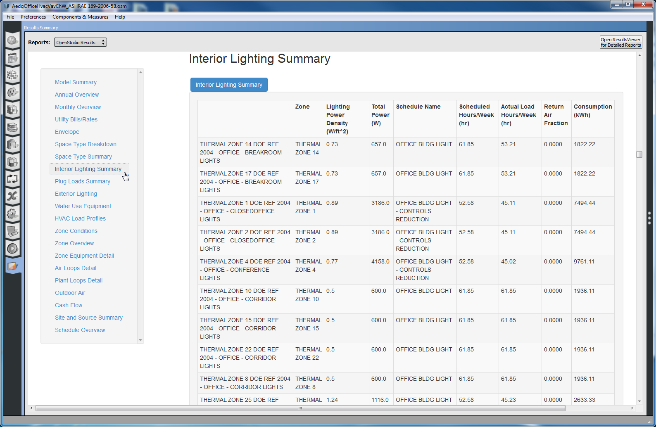Open the Schedules tab (calendar icon)
The image size is (656, 427).
pos(12,57)
